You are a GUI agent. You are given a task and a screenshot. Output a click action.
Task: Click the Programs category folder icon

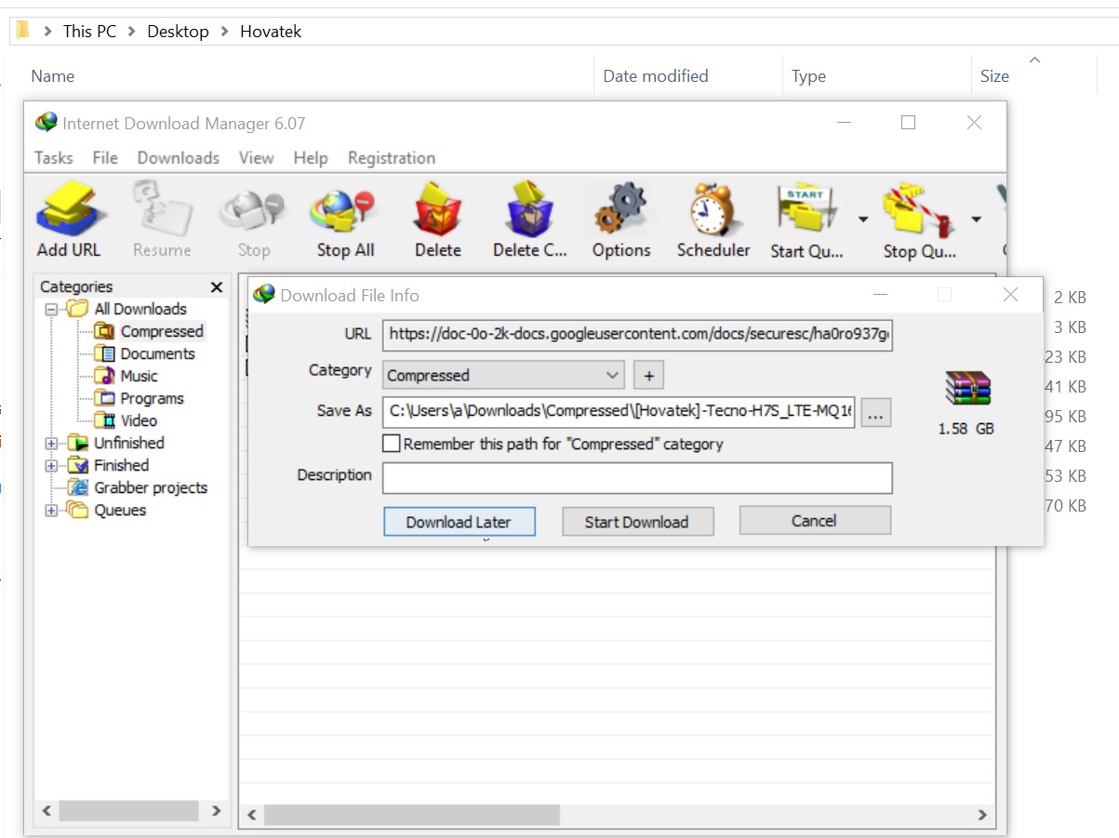(x=104, y=398)
